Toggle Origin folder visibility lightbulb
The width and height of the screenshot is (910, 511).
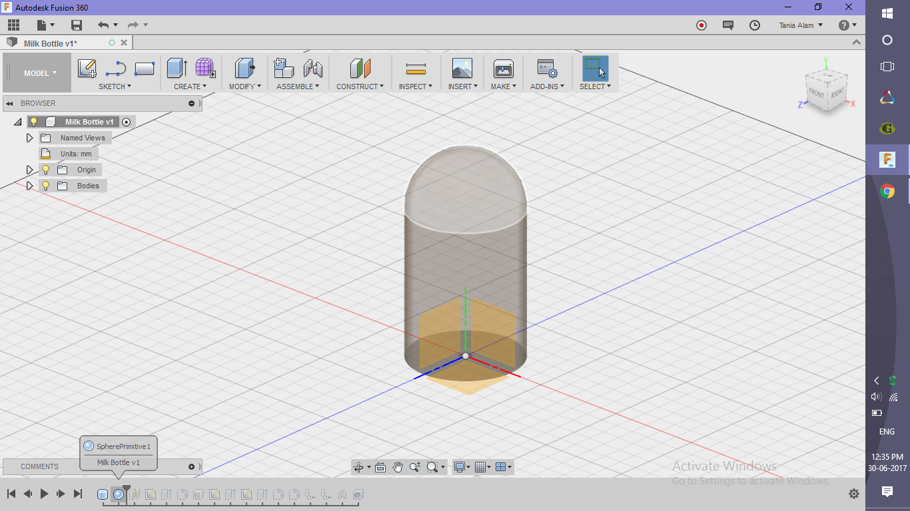click(x=45, y=170)
